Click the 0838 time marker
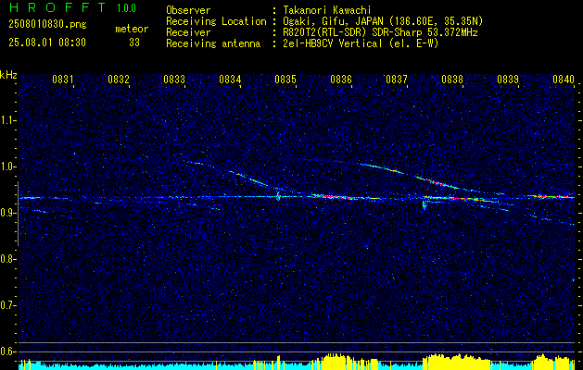The image size is (583, 370). pos(452,80)
